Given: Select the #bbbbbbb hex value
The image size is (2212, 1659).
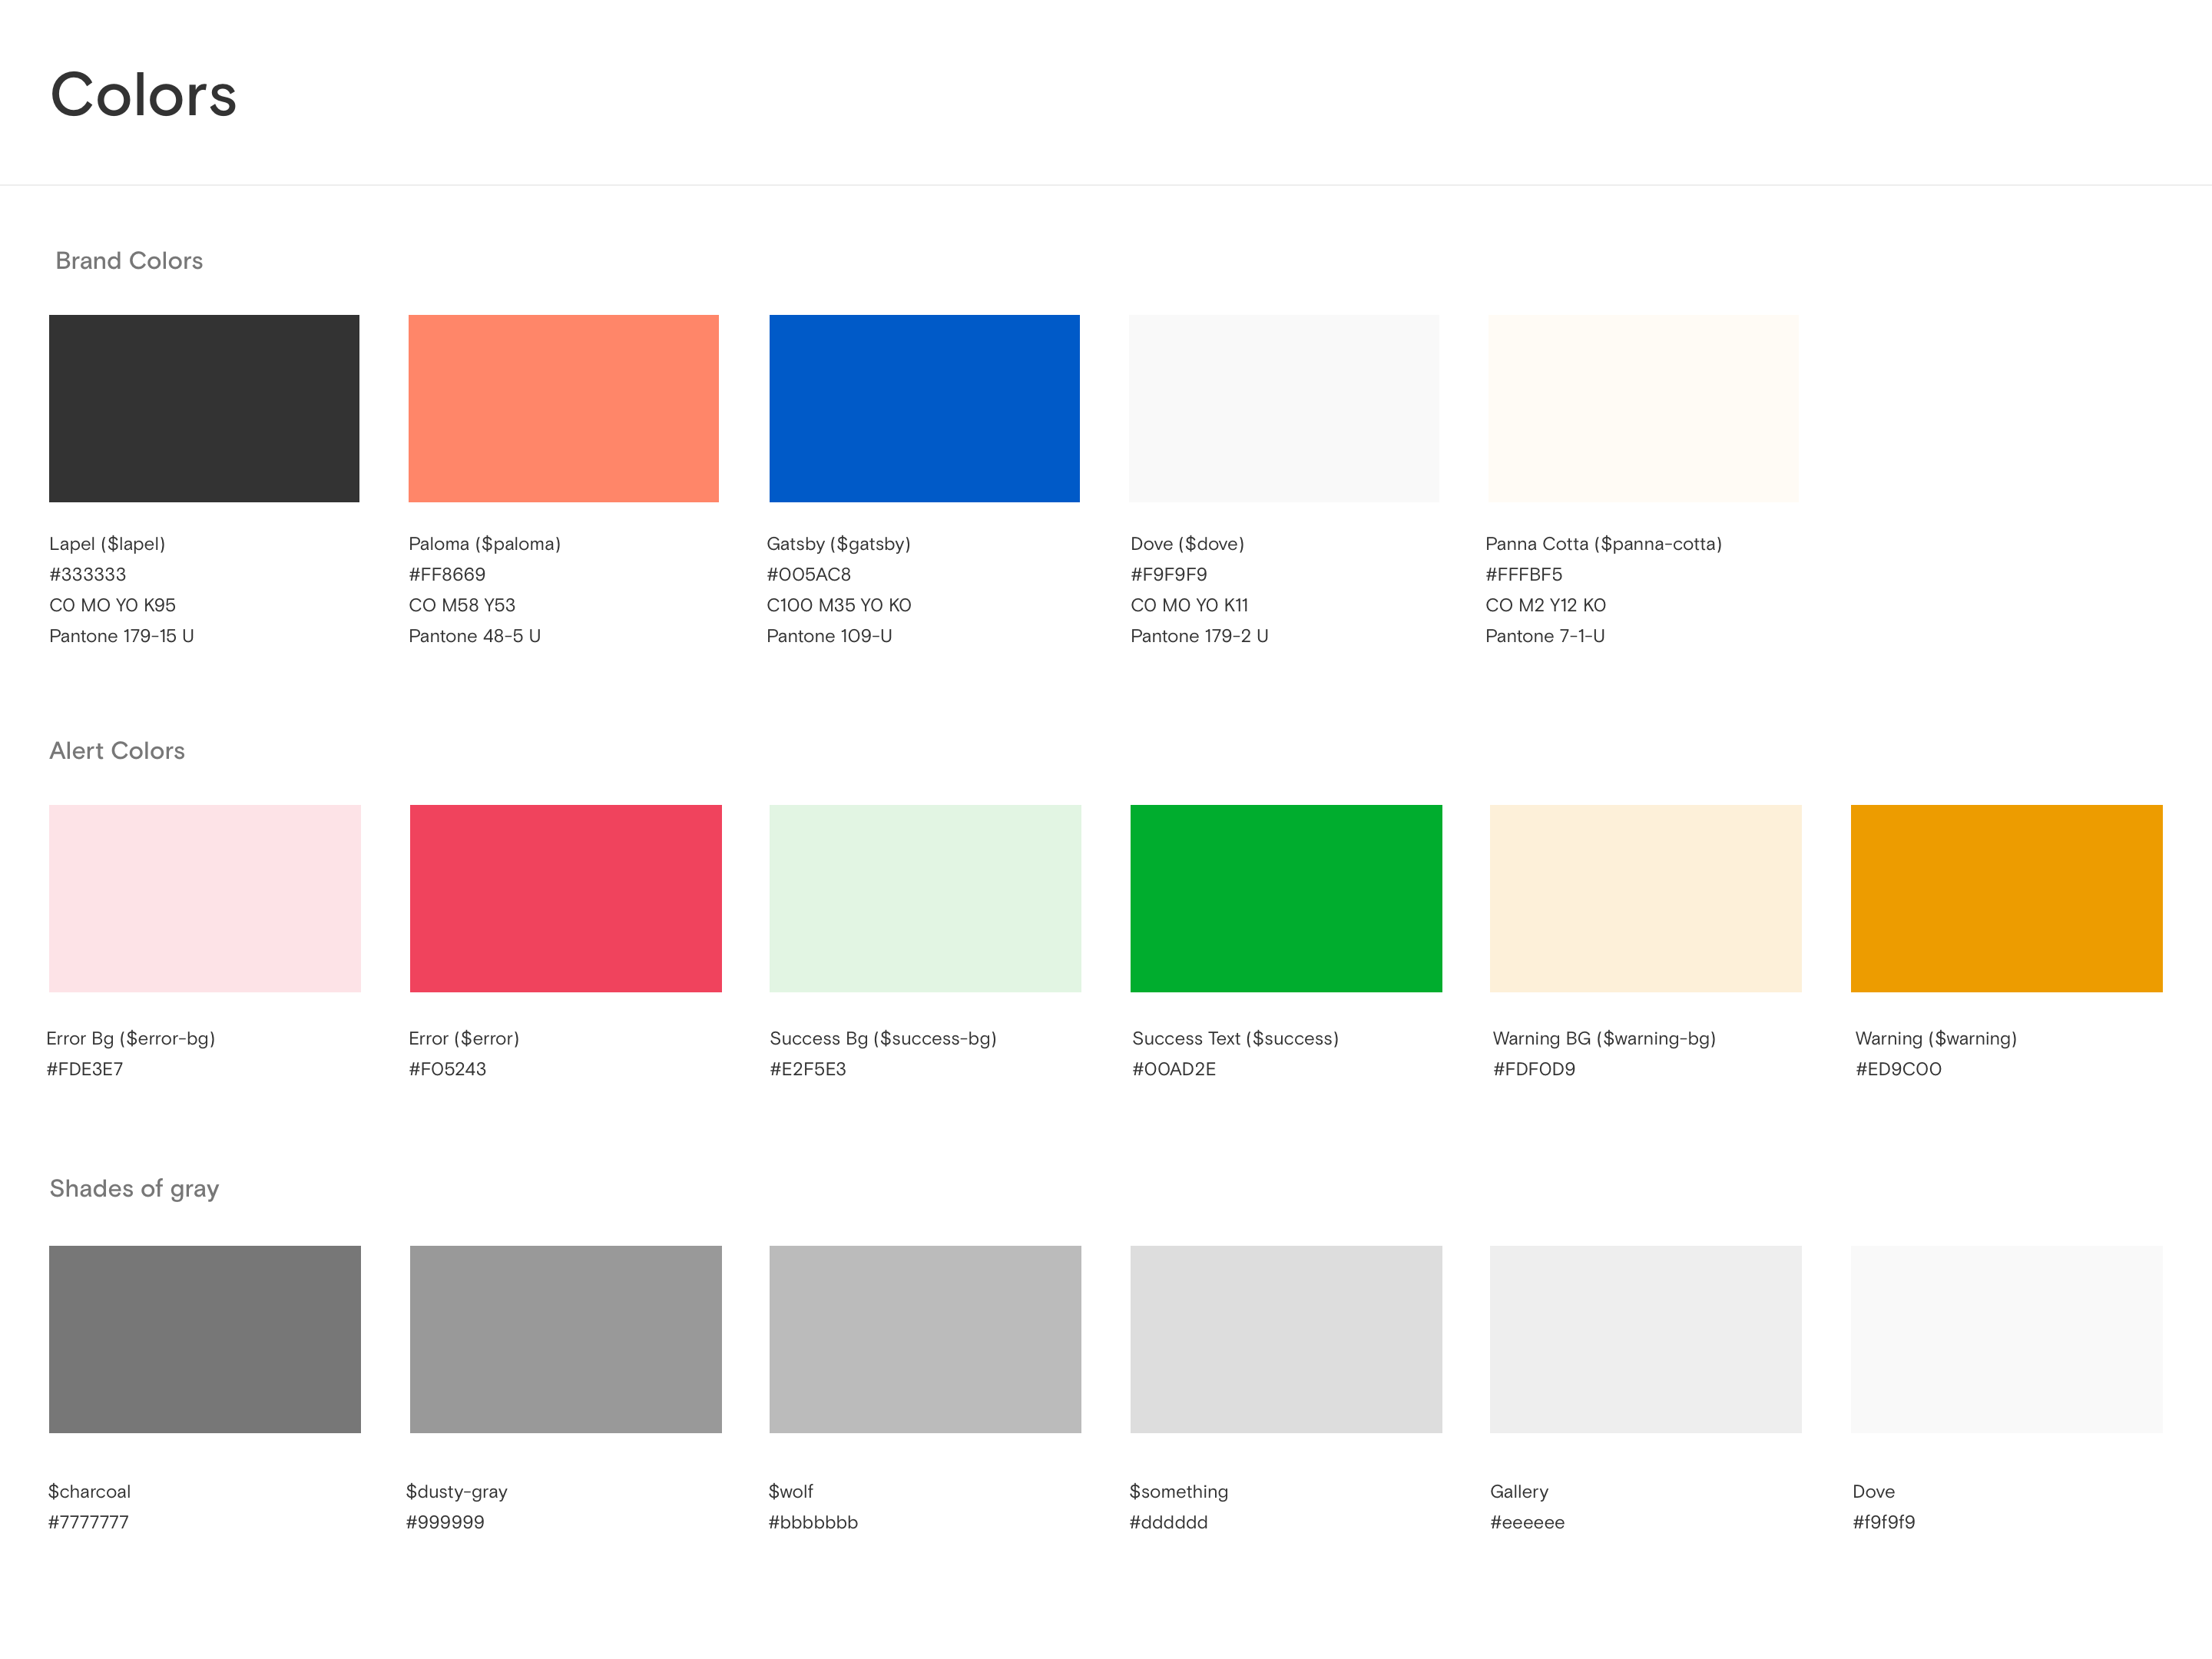Looking at the screenshot, I should (x=813, y=1522).
